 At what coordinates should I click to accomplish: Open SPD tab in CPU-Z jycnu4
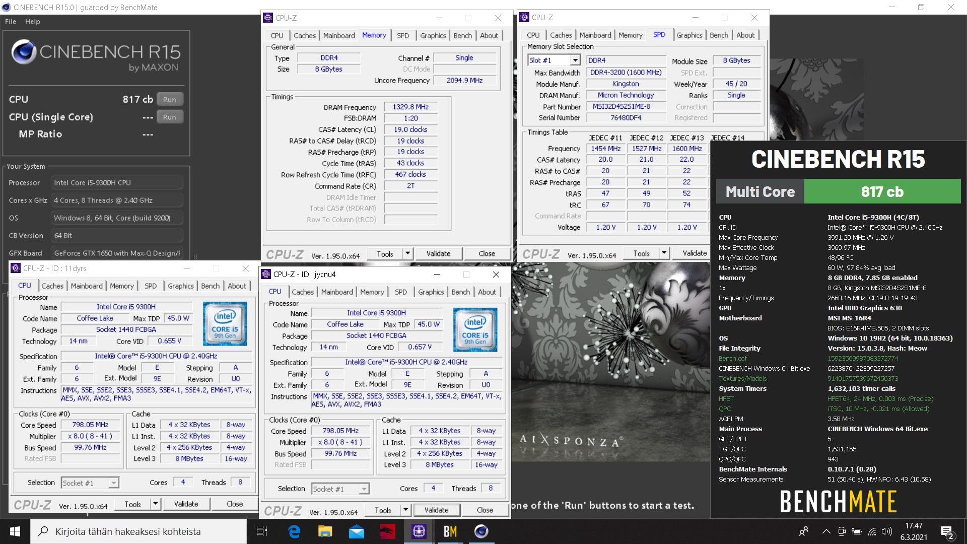coord(401,292)
